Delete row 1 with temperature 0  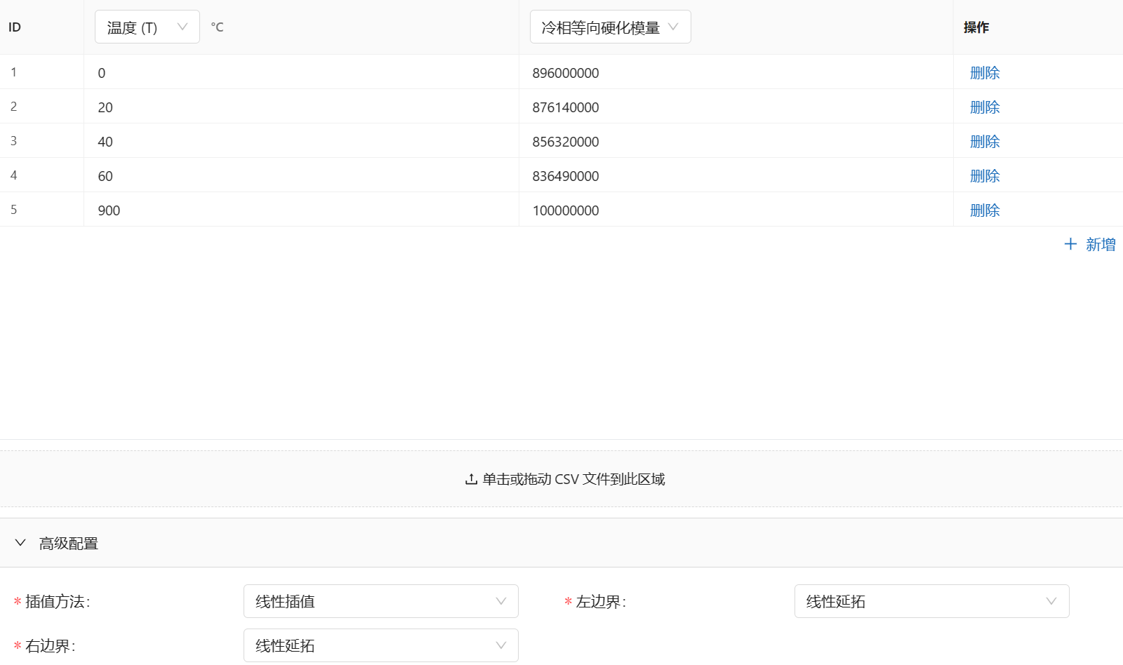click(x=985, y=73)
